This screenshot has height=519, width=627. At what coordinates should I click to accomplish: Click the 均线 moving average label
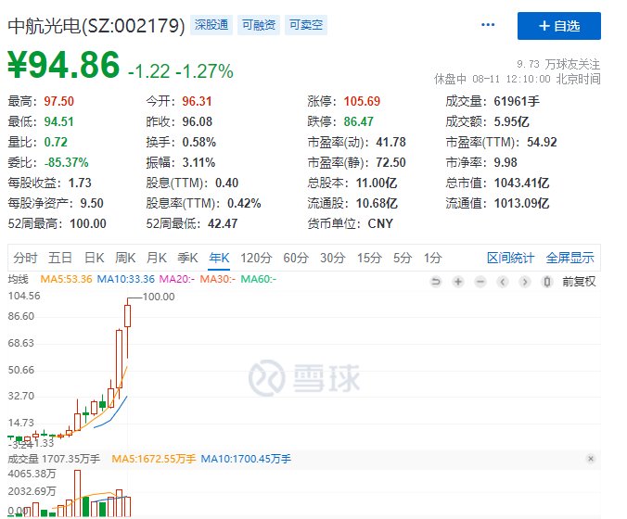click(x=18, y=279)
